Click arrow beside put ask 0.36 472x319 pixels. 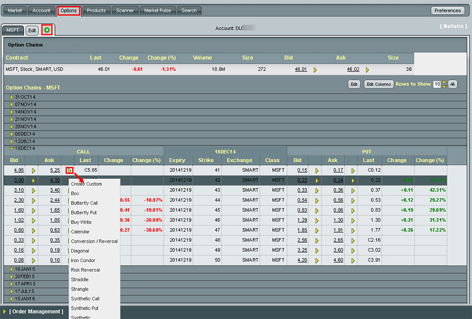click(x=353, y=191)
